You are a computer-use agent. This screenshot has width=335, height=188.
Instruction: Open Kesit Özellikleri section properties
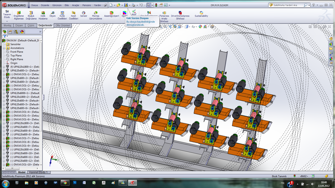pyautogui.click(x=73, y=16)
